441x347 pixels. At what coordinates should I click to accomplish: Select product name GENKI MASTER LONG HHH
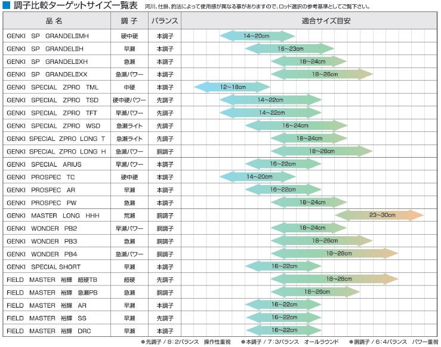pos(53,216)
